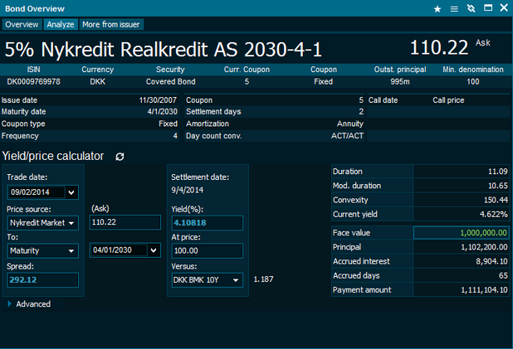Open the Price source Nykredit Market dropdown
The width and height of the screenshot is (513, 349).
pyautogui.click(x=42, y=223)
